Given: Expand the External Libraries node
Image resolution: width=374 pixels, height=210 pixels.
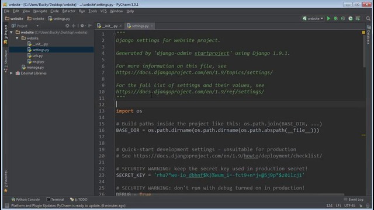Looking at the screenshot, I should tap(12, 73).
